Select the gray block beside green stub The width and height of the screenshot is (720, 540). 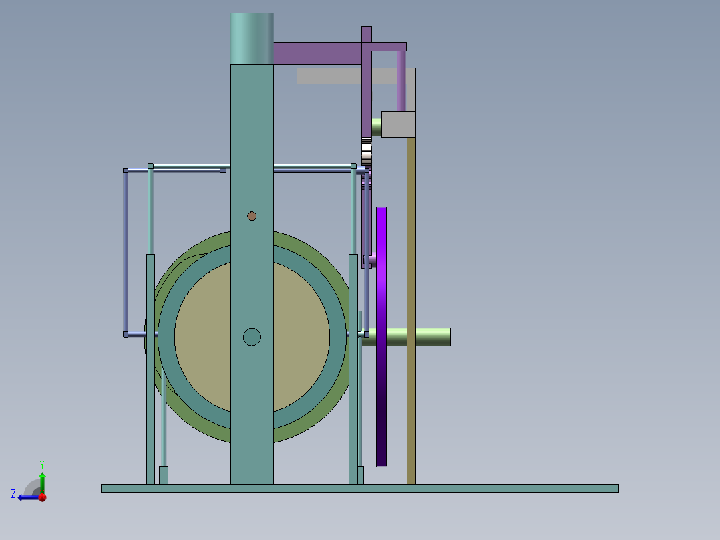tap(399, 124)
